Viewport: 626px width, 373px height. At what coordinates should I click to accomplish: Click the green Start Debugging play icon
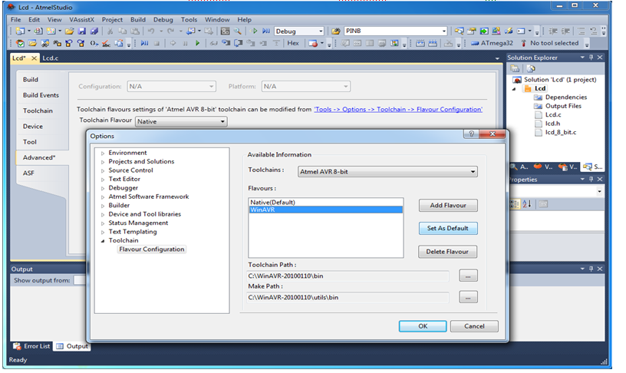(x=198, y=43)
